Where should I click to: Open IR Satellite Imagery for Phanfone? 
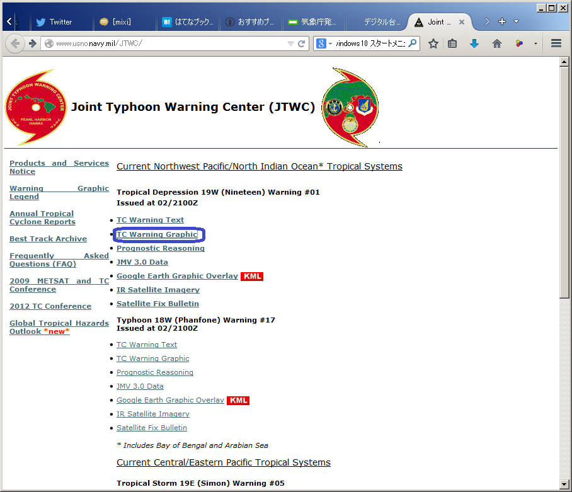click(x=153, y=414)
